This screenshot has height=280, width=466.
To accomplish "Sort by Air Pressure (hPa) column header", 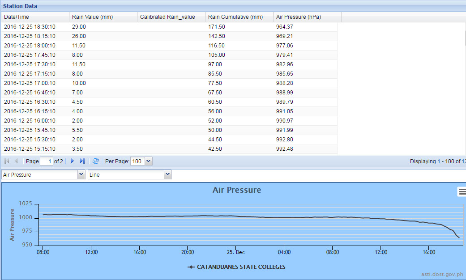I will click(x=307, y=17).
